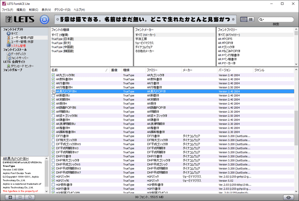
Task: Check HGP教科書体 font checkbox
Action: pyautogui.click(x=53, y=185)
